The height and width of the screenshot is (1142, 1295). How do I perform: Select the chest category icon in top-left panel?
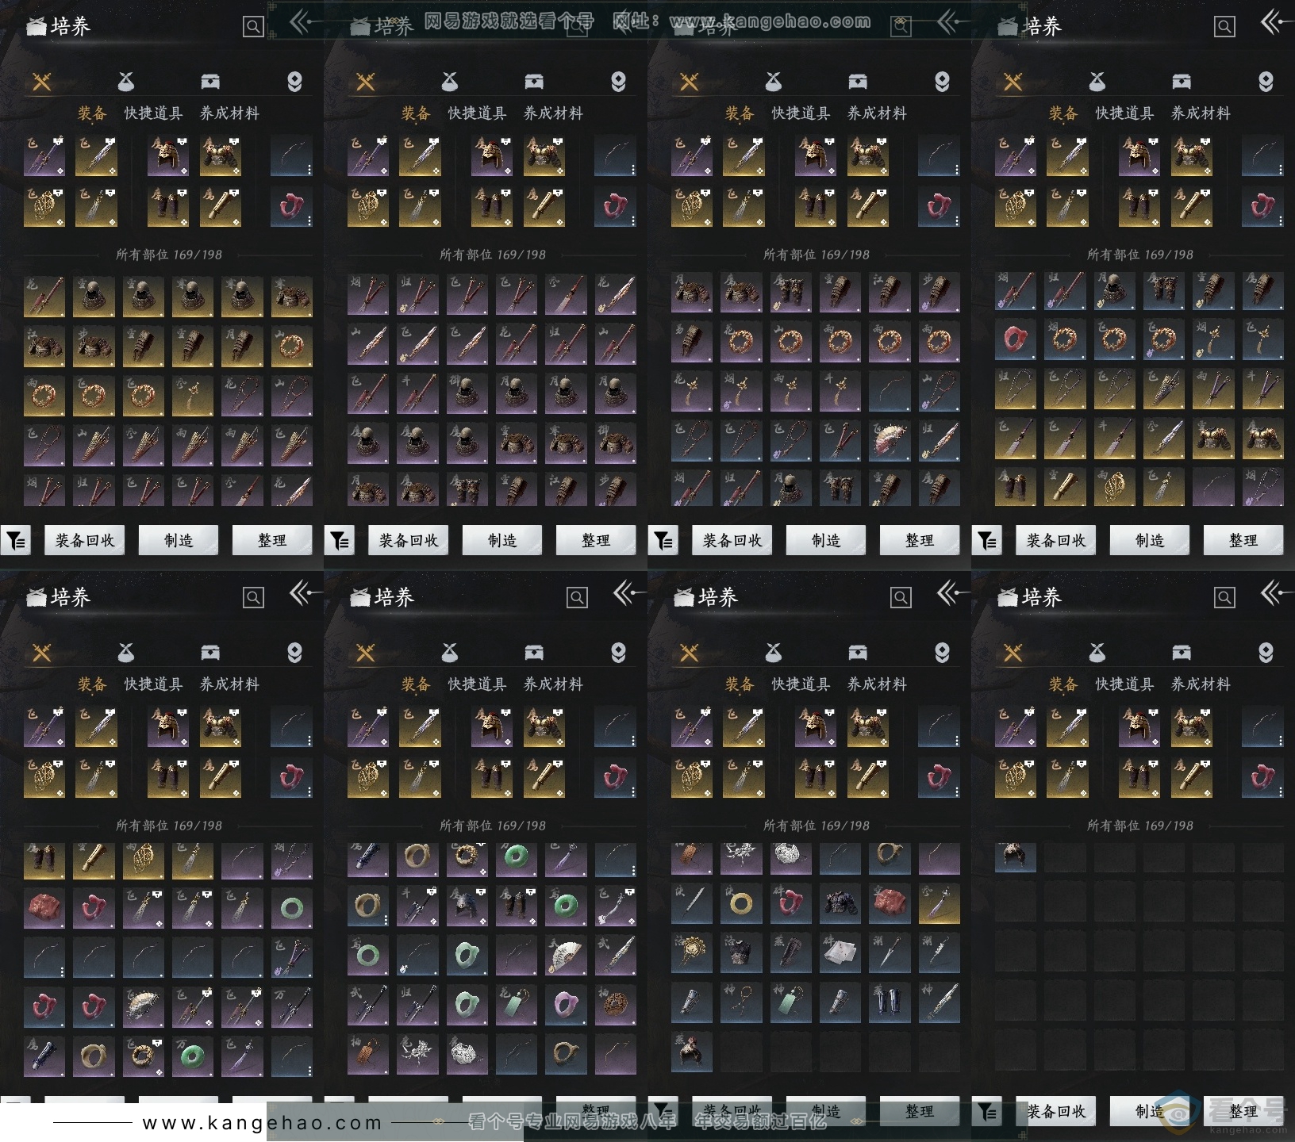[210, 82]
